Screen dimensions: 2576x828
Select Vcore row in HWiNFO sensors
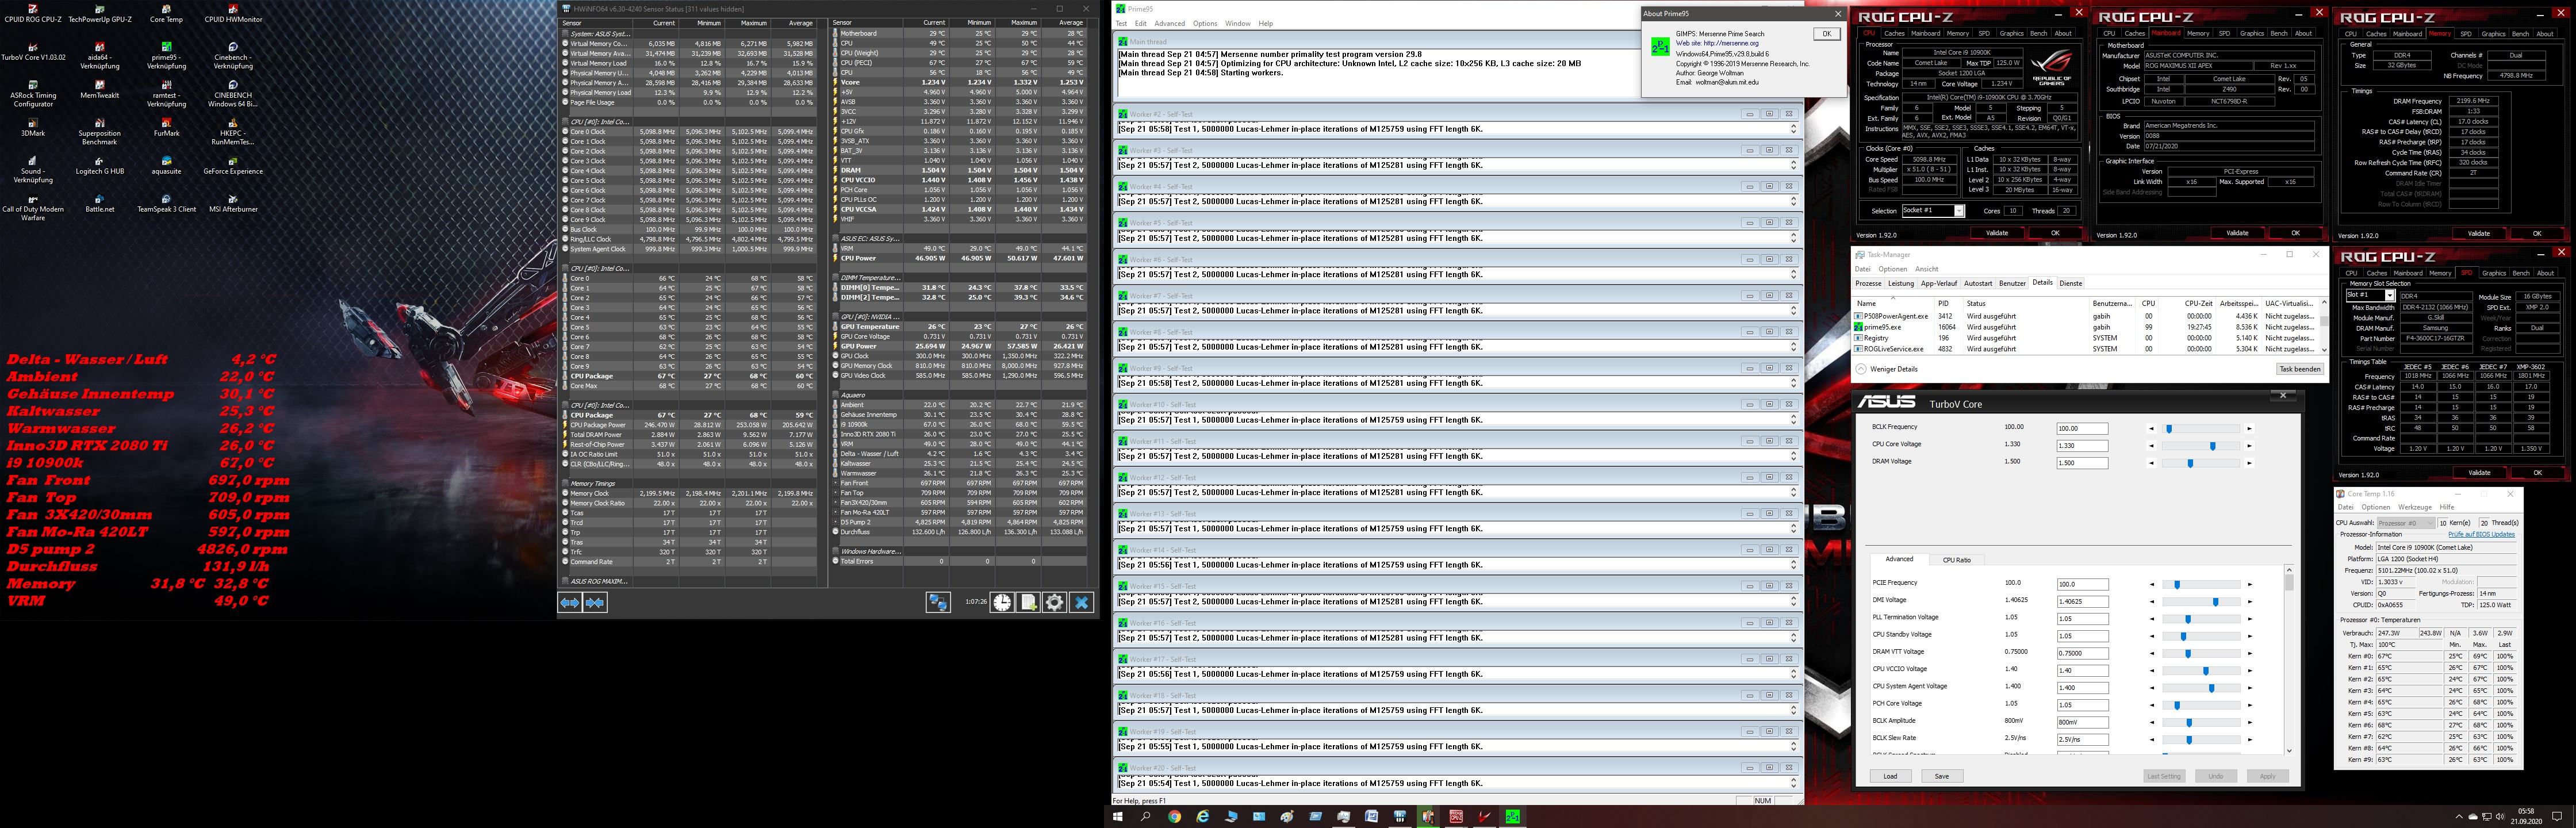(x=959, y=82)
